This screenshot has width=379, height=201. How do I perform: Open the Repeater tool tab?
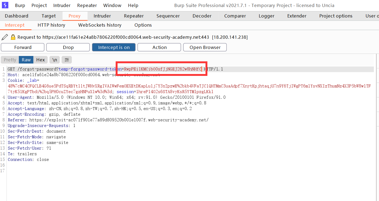pos(134,16)
